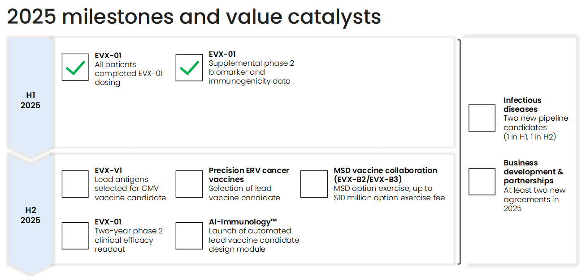The height and width of the screenshot is (279, 582).
Task: Uncheck the EVX-01 patients completed dosing checkbox
Action: (75, 68)
